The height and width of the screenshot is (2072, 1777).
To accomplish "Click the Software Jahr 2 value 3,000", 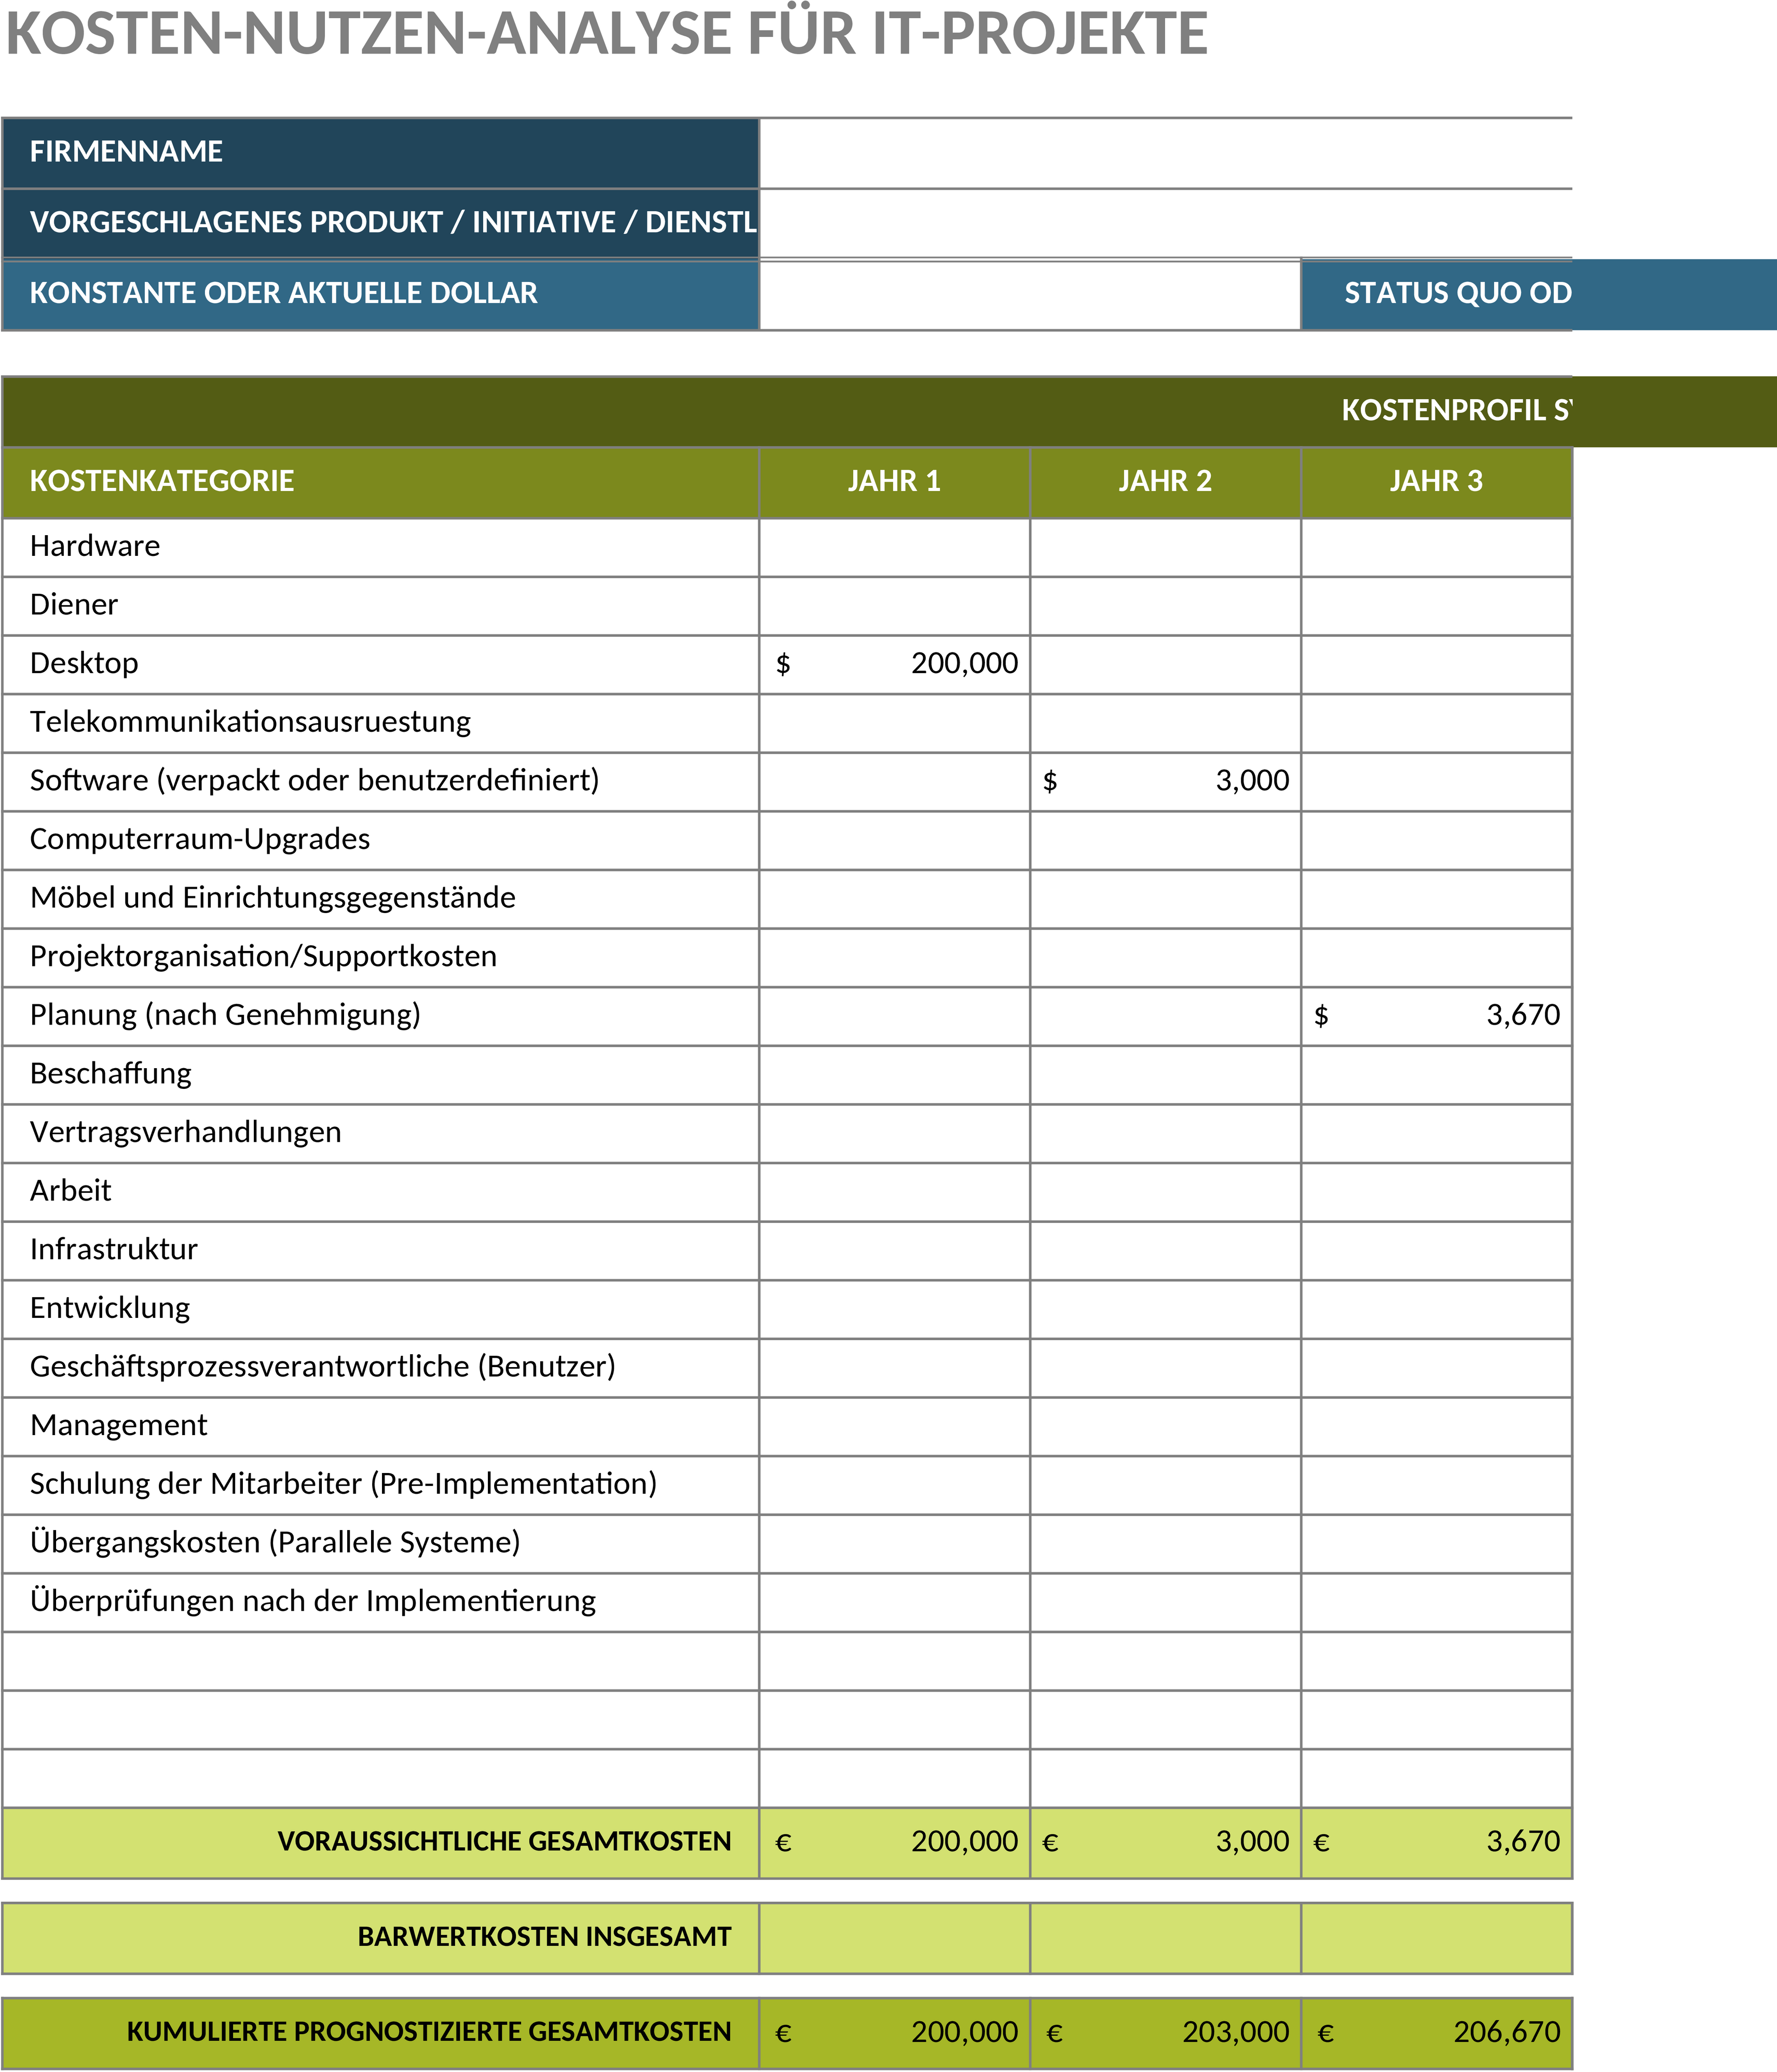I will point(1165,781).
